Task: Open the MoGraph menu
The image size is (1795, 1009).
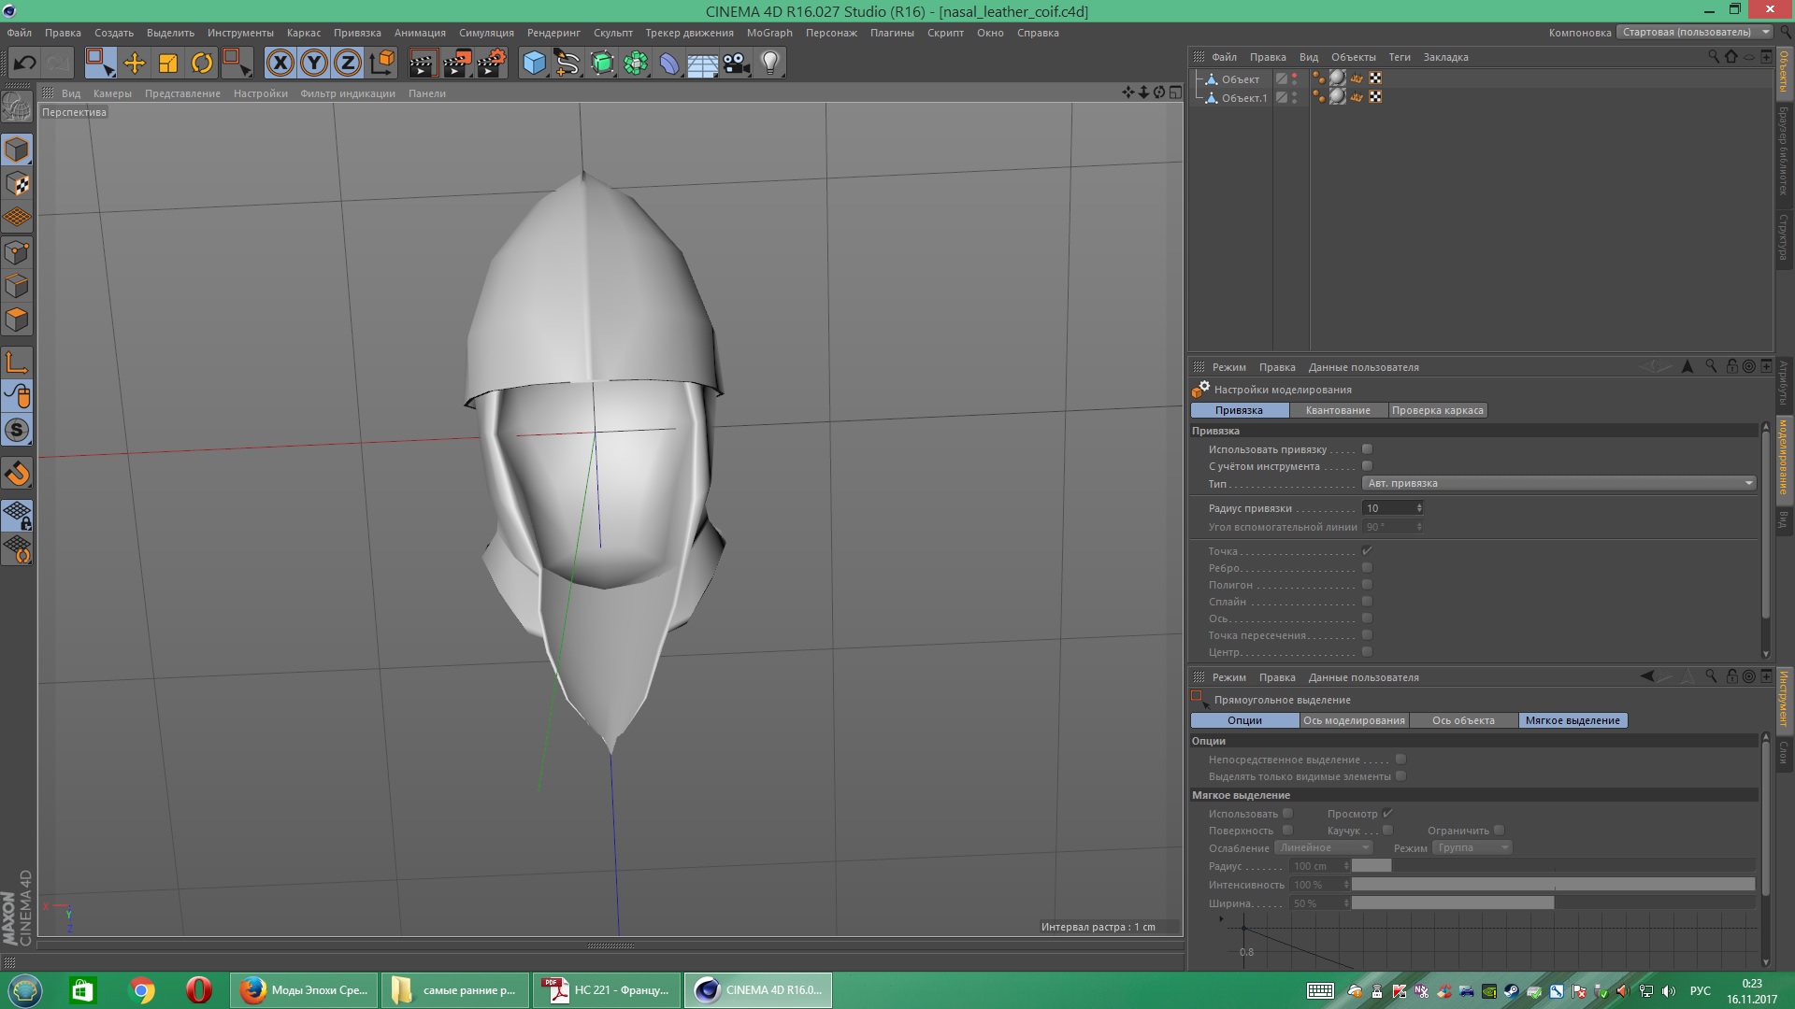Action: (769, 33)
